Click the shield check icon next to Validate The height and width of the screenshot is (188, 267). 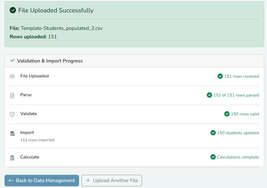click(x=12, y=115)
